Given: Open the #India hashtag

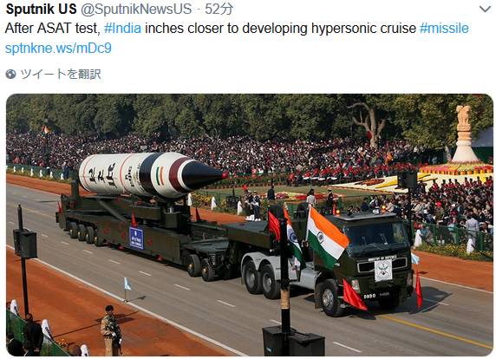Looking at the screenshot, I should (x=122, y=29).
